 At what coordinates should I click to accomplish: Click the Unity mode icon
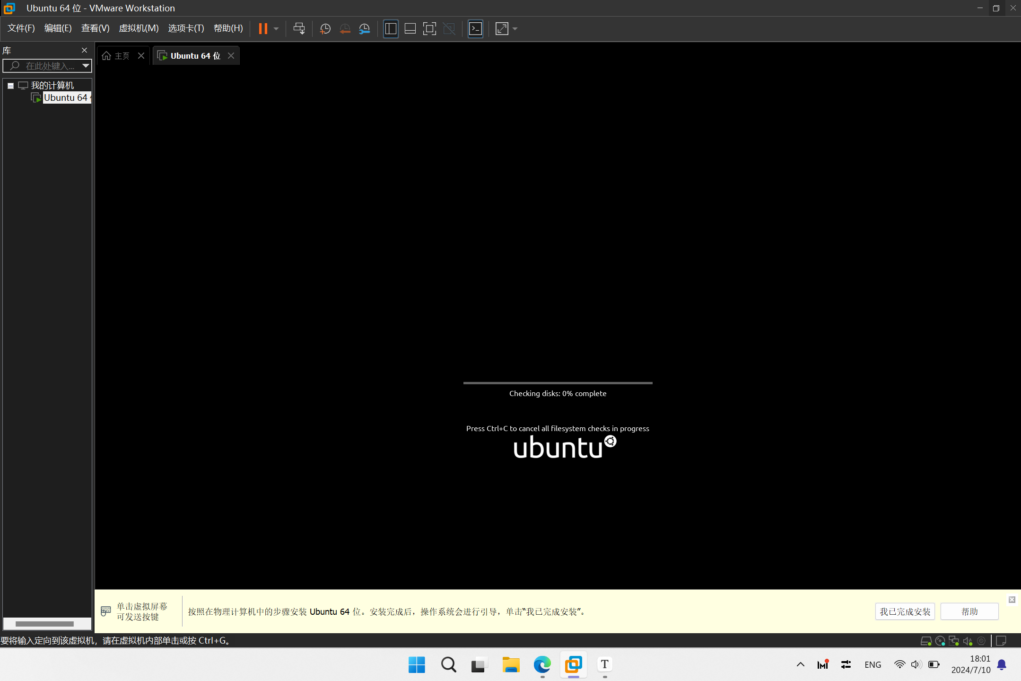(449, 28)
